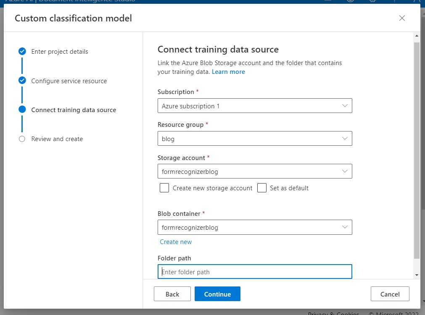425x315 pixels.
Task: Expand the Blob container dropdown
Action: [254, 227]
